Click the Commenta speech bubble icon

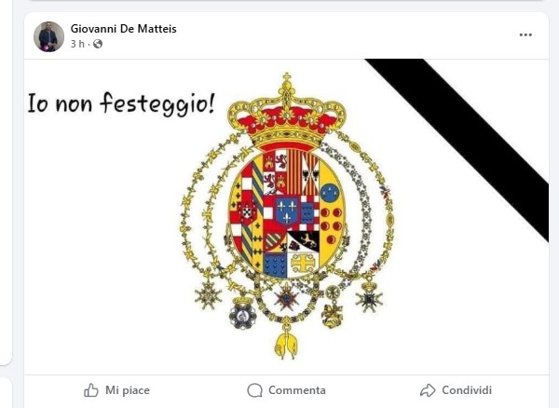(254, 390)
